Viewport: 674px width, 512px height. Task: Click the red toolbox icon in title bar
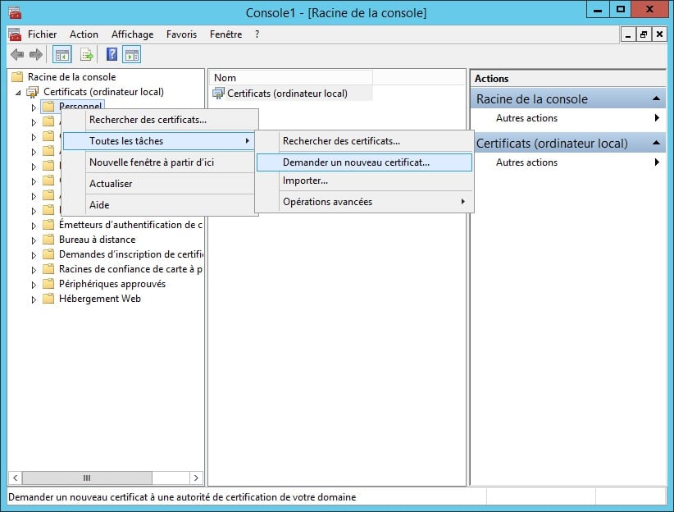14,12
